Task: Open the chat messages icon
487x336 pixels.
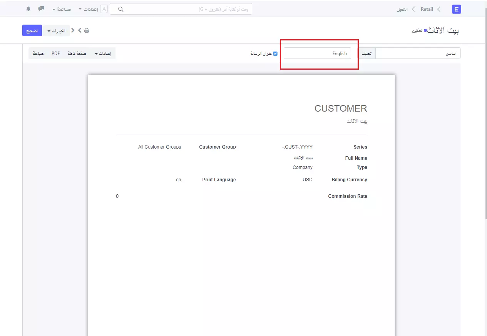Action: point(41,9)
